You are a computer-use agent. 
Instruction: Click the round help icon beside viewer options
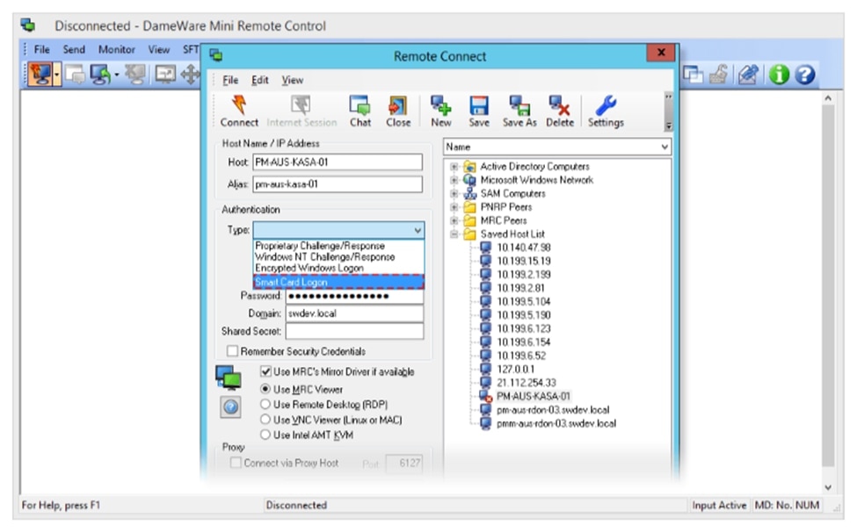[x=230, y=406]
